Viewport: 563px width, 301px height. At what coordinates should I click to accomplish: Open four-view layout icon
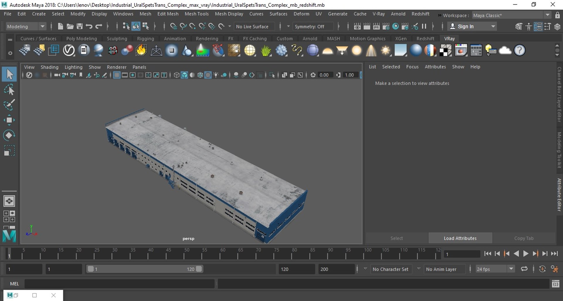(9, 216)
